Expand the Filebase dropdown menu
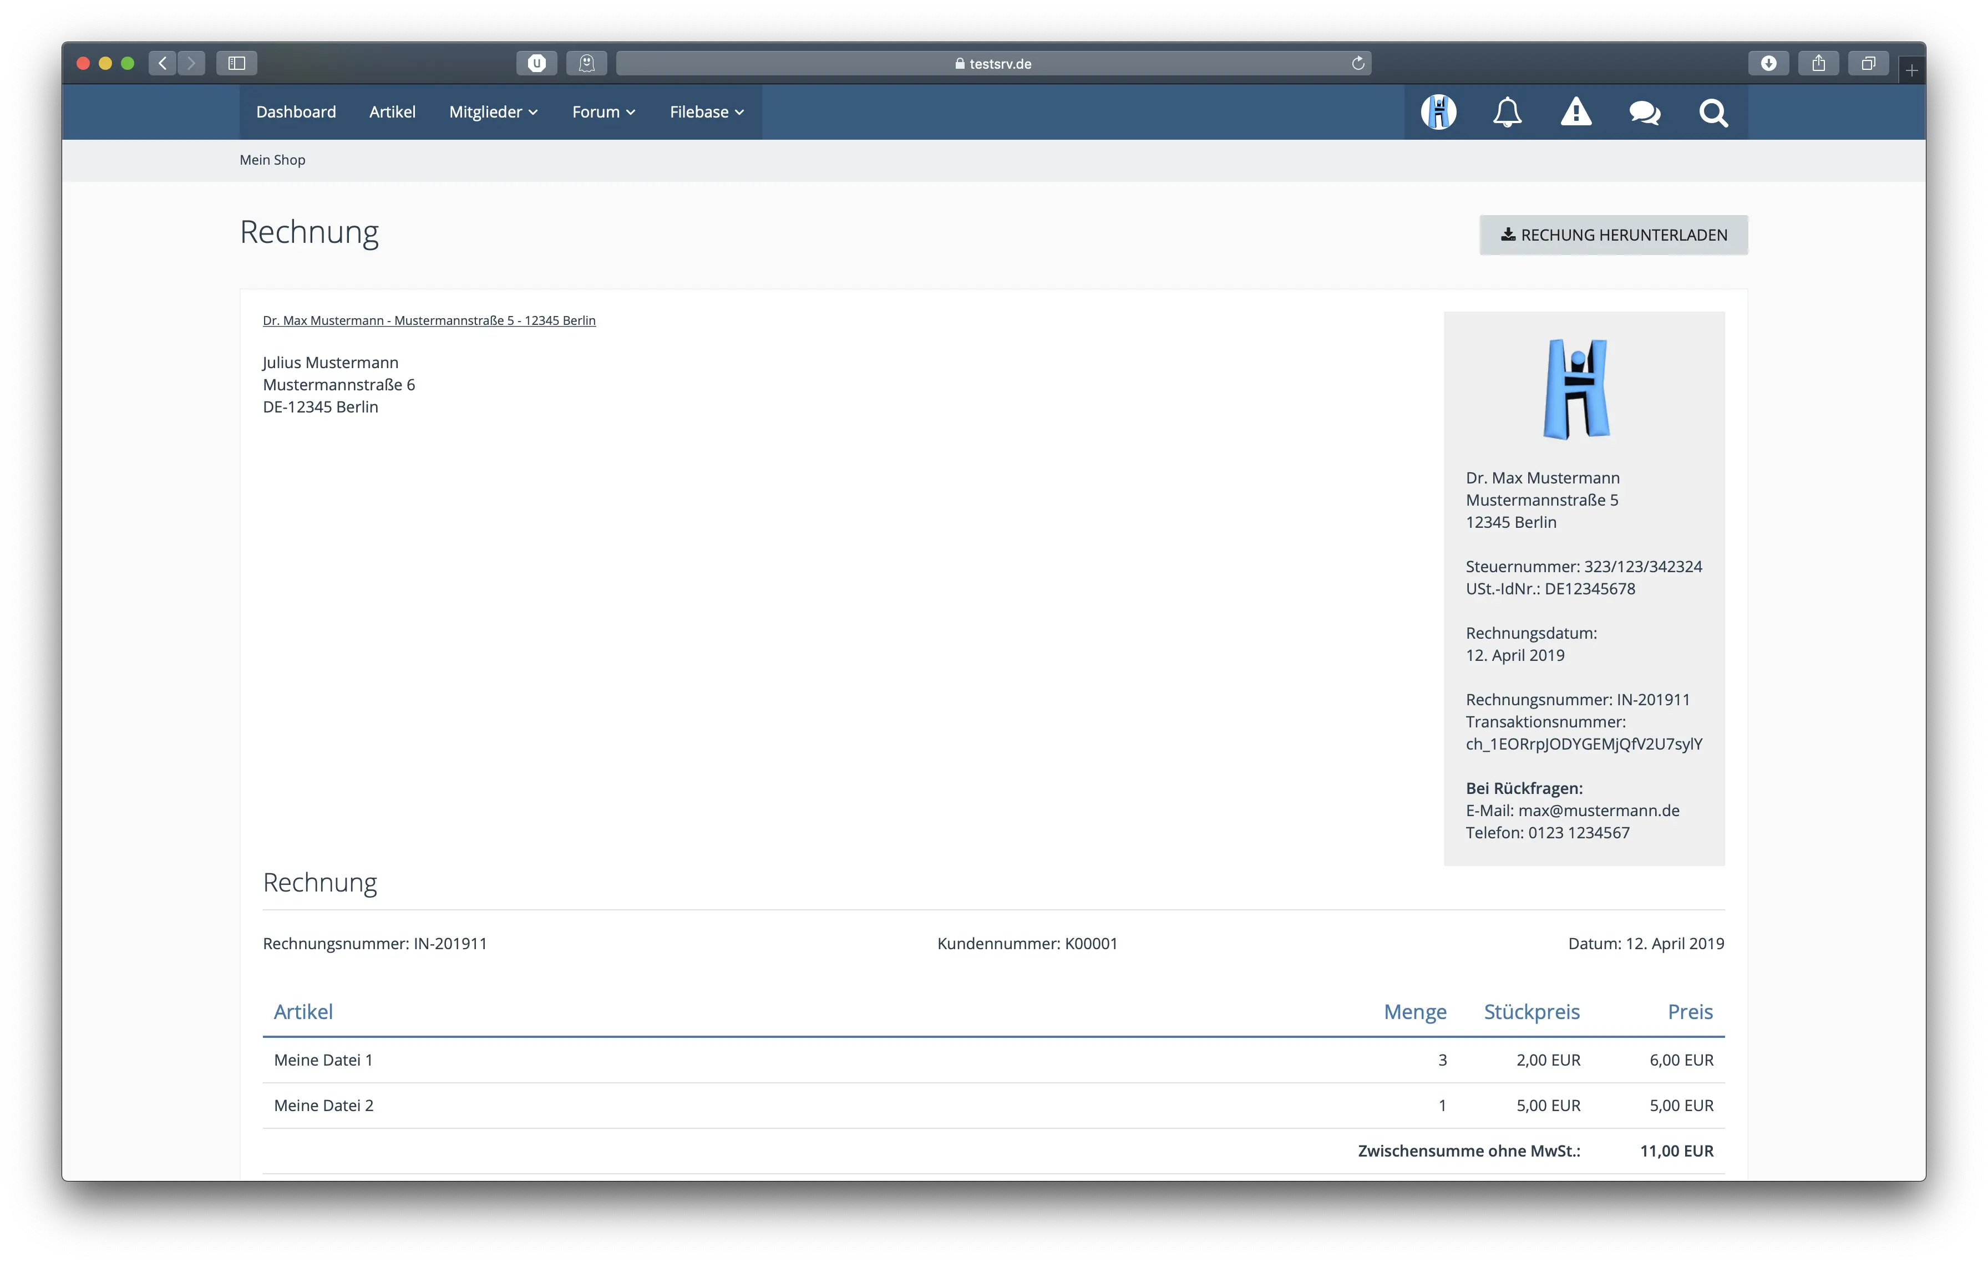Viewport: 1988px width, 1263px height. (707, 112)
